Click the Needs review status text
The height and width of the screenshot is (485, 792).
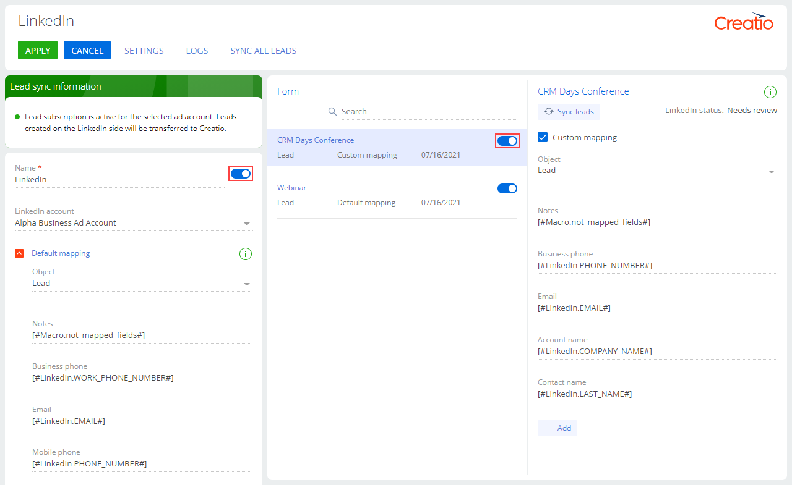pyautogui.click(x=752, y=111)
